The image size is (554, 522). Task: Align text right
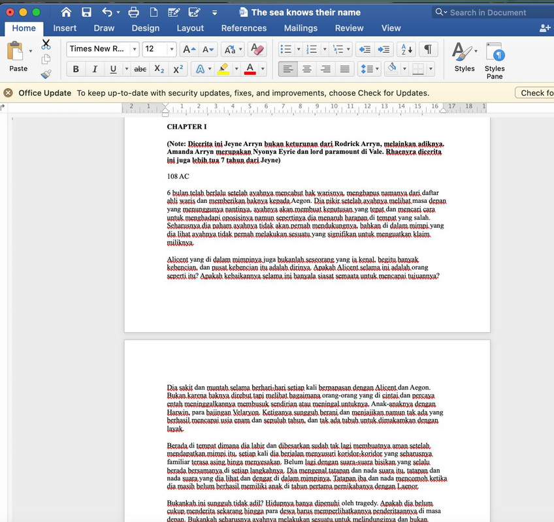pos(325,69)
